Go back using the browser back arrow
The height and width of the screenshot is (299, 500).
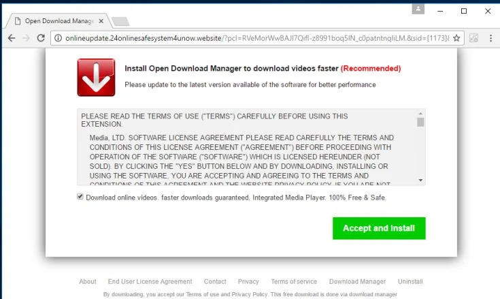tap(12, 38)
